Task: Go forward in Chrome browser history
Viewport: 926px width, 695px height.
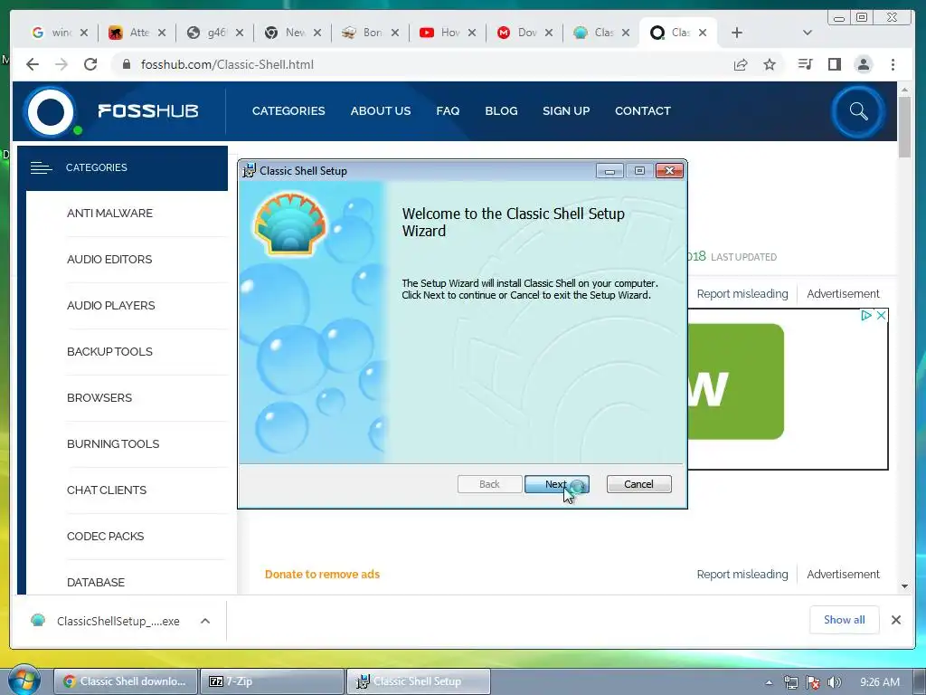Action: pyautogui.click(x=61, y=64)
